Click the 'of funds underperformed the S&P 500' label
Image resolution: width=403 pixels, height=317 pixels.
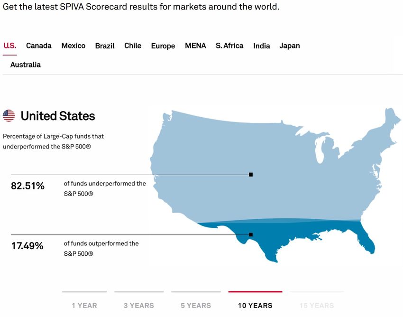coord(105,188)
